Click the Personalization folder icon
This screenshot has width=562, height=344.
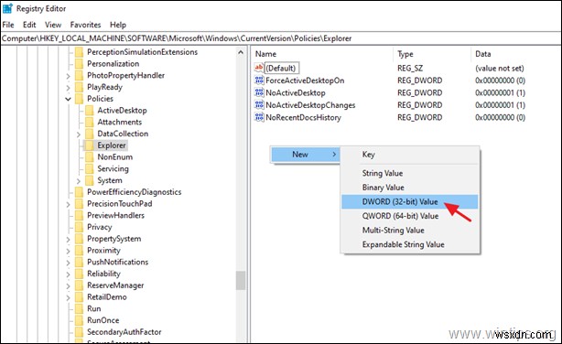pyautogui.click(x=80, y=64)
